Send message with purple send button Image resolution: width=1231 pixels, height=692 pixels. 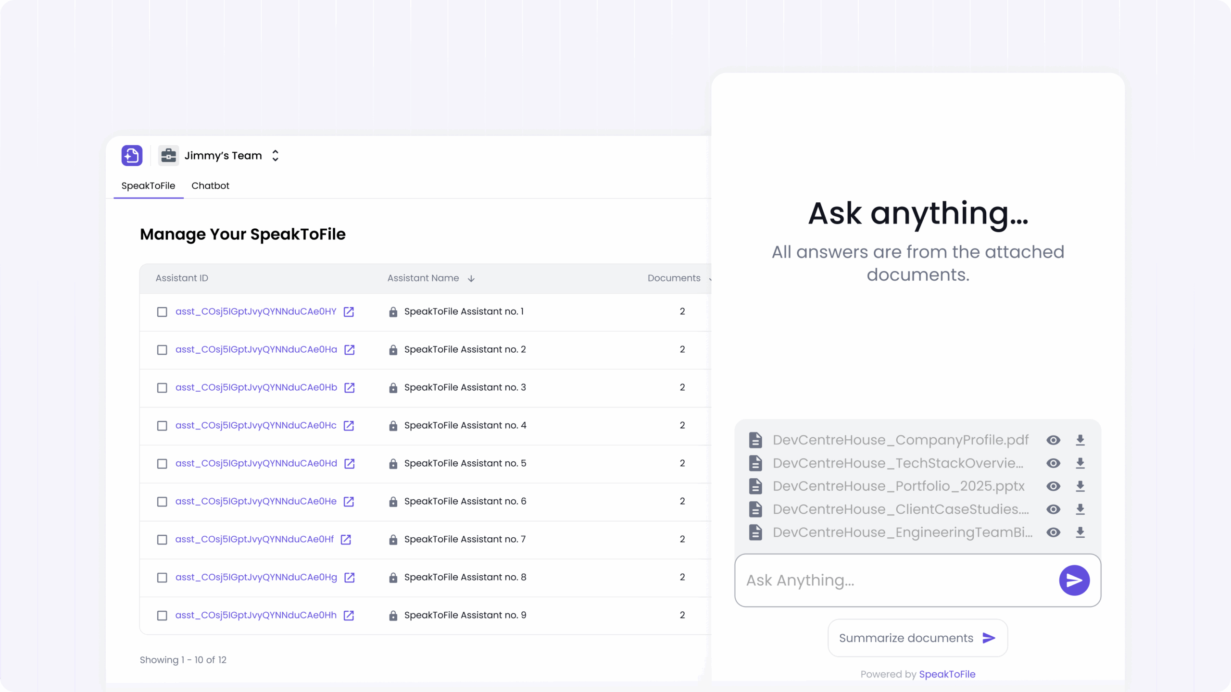tap(1074, 581)
